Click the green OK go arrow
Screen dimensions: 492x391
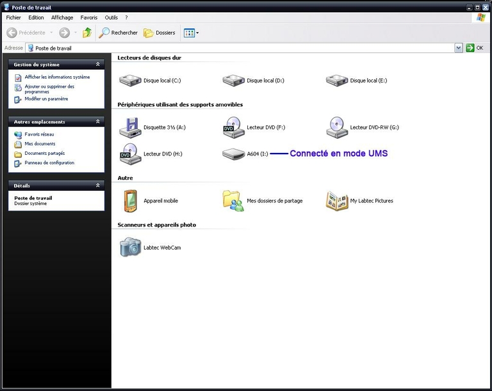[470, 48]
